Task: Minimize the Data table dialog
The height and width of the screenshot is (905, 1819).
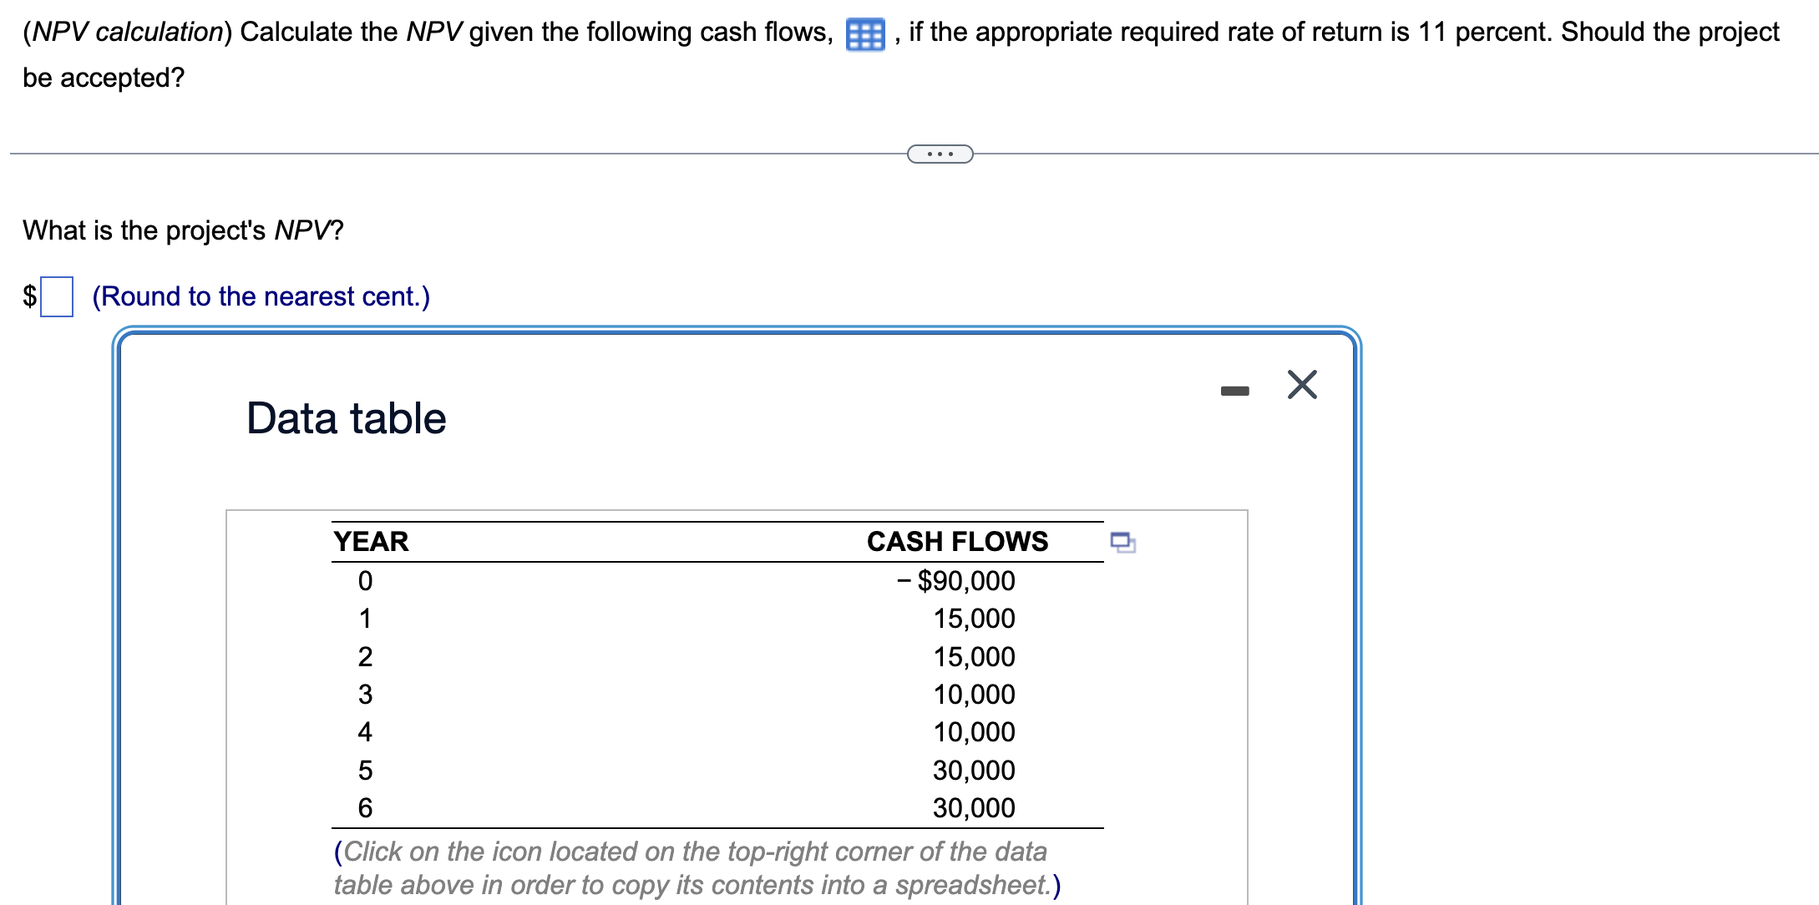Action: 1234,390
